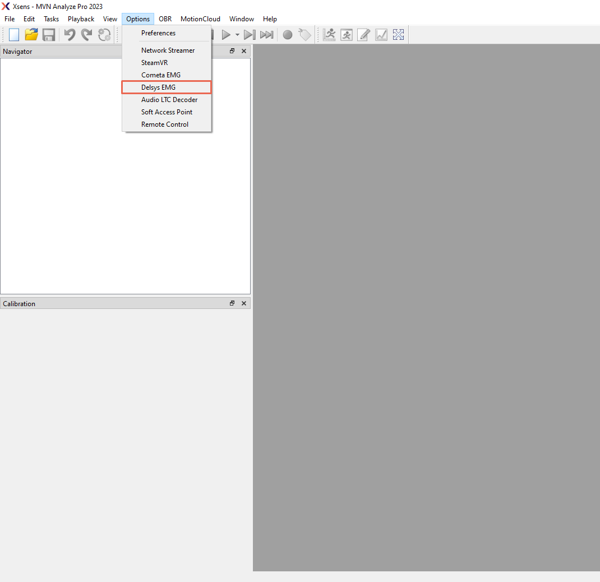Choose Cometa EMG entry
Viewport: 600px width, 582px height.
point(167,75)
